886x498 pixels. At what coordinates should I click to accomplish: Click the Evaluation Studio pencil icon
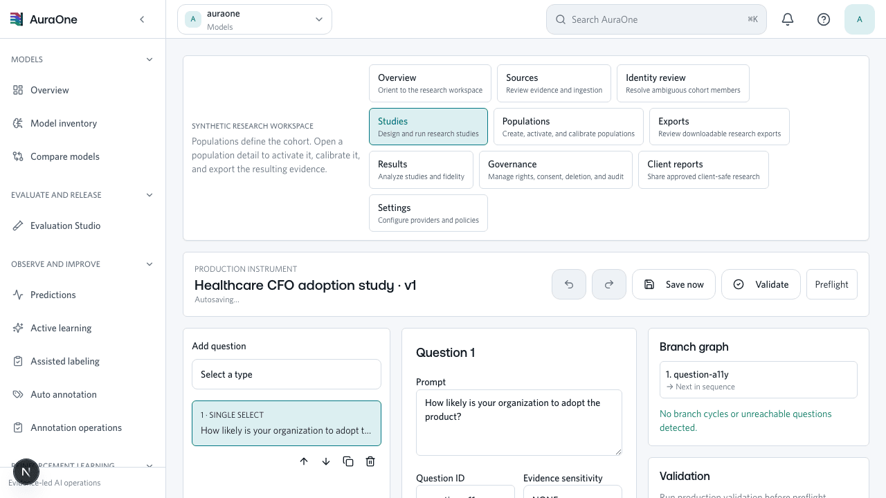[x=18, y=225]
